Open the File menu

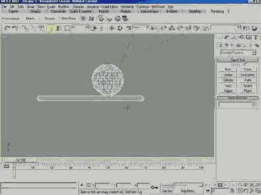[4, 6]
